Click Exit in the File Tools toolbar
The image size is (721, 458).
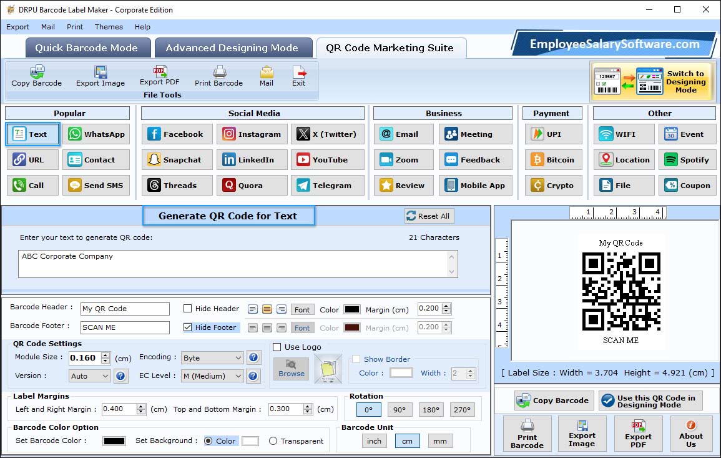tap(299, 76)
